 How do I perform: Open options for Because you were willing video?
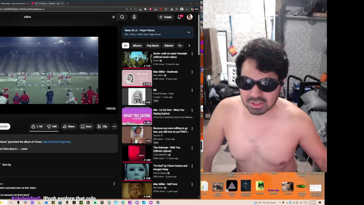coord(192,128)
